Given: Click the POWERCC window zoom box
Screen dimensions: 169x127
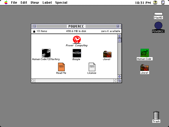Looking at the screenshot, I should 118,26.
